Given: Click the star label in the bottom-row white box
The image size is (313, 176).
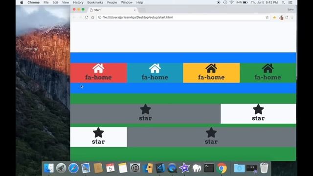Looking at the screenshot, I should click(x=98, y=142).
